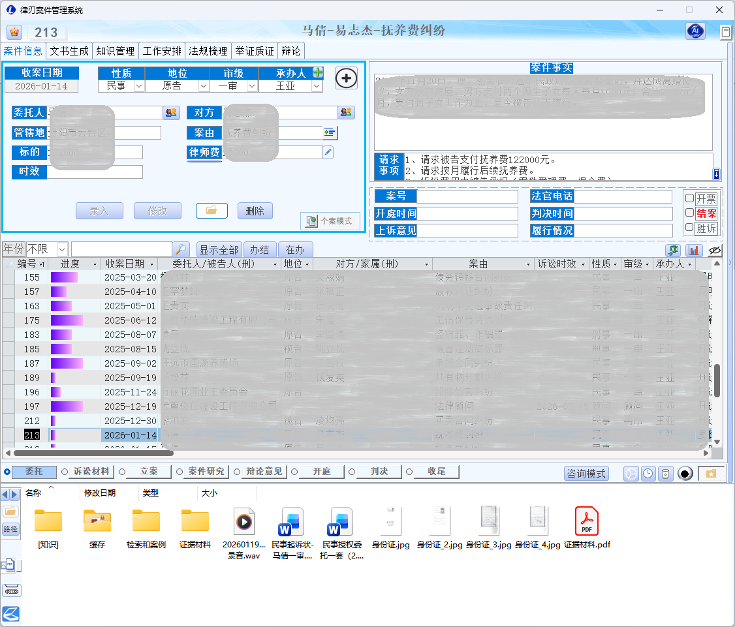Screen dimensions: 735x627
Task: Click the magnifier search icon
Action: [x=181, y=250]
